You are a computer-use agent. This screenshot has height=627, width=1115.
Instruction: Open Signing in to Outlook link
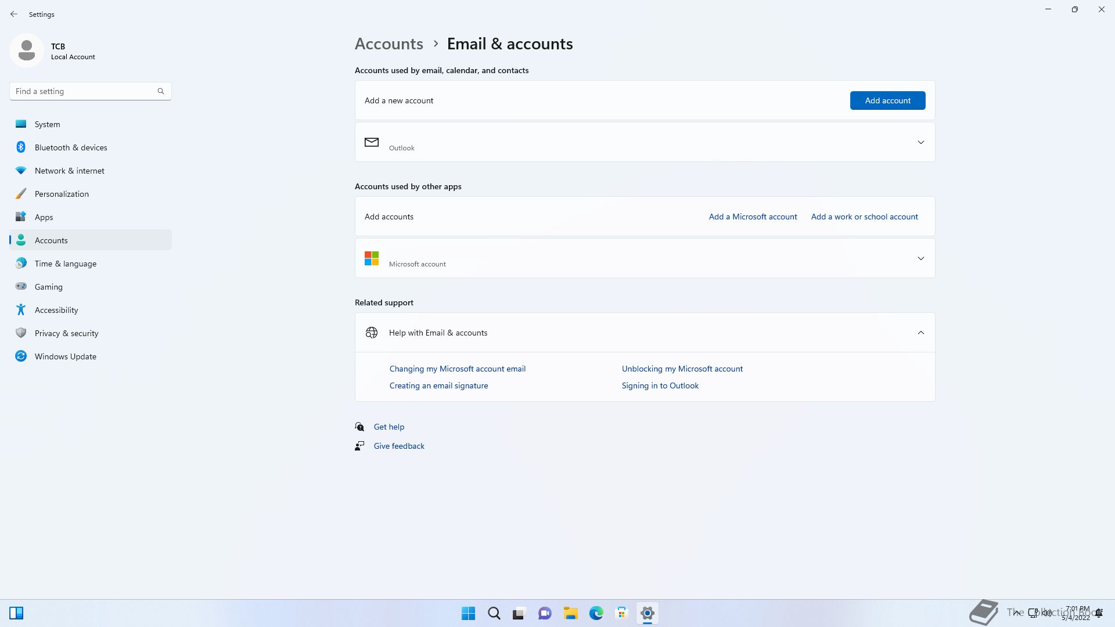(660, 385)
